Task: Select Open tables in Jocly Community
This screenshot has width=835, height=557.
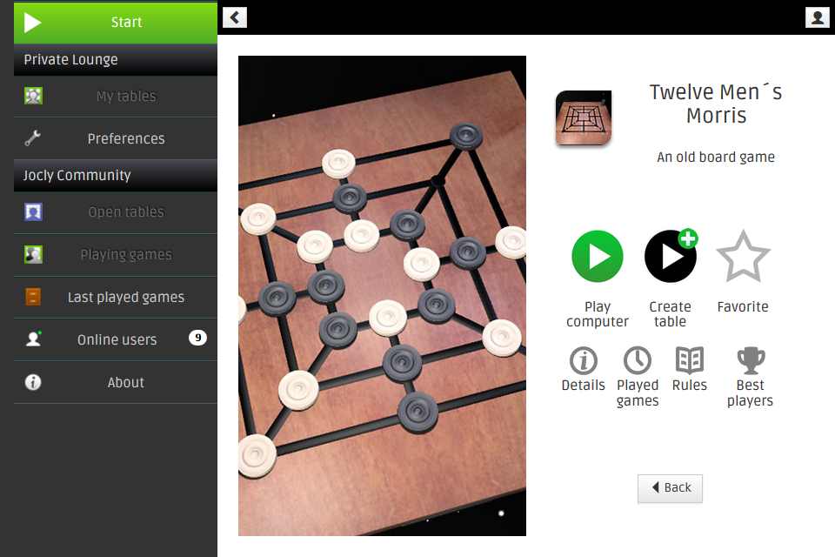Action: tap(116, 212)
